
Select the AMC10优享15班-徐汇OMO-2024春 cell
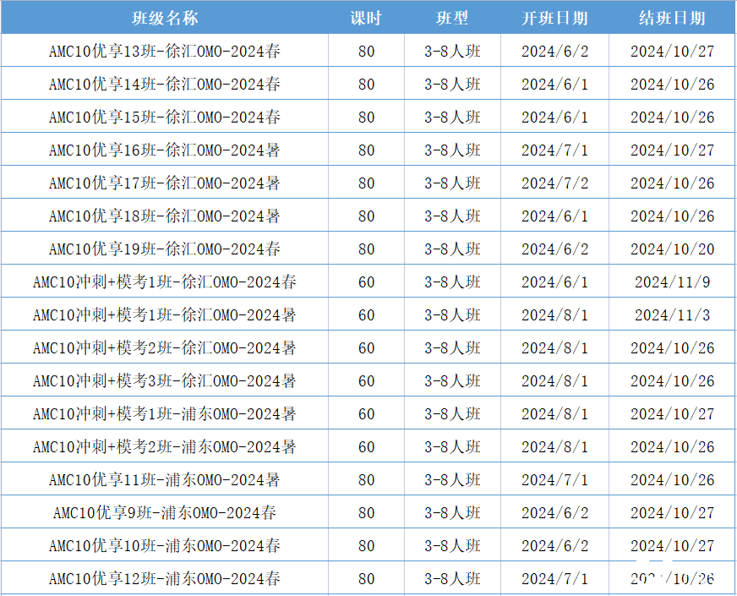tap(165, 117)
